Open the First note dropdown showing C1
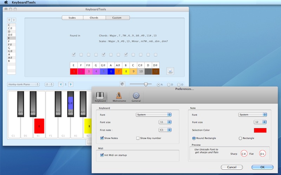This screenshot has height=175, width=281. tap(165, 130)
